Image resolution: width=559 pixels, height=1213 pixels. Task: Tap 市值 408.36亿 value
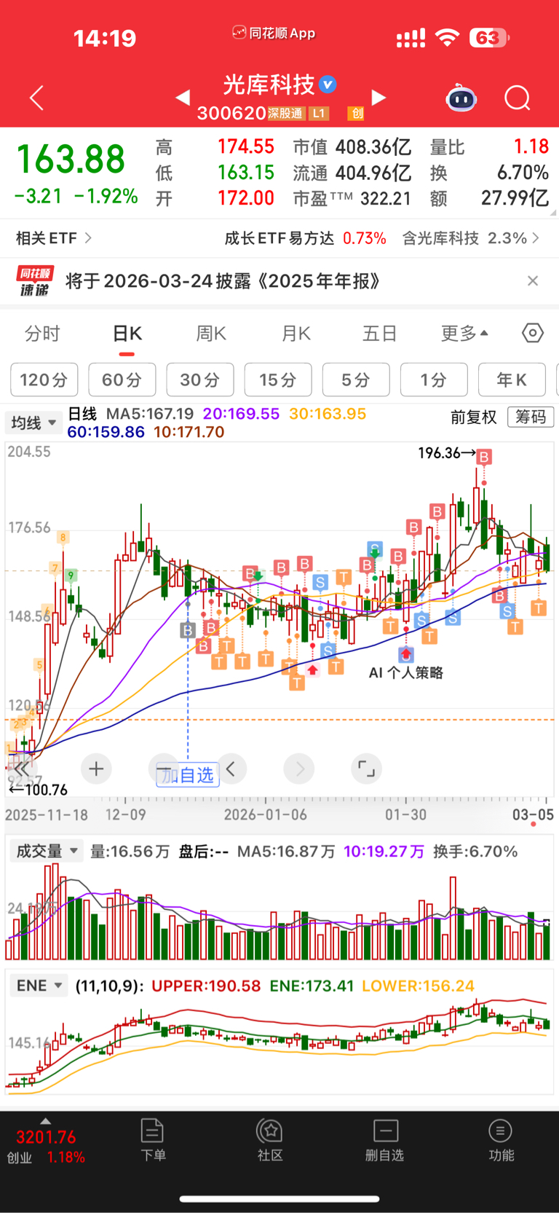click(x=352, y=147)
